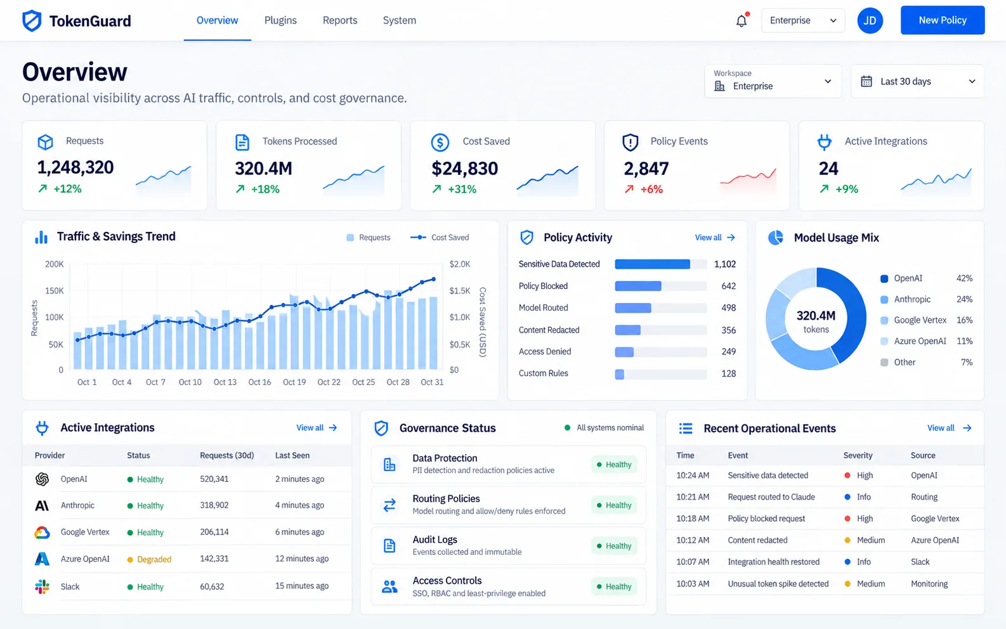Open the System tab
The image size is (1006, 629).
click(x=400, y=20)
